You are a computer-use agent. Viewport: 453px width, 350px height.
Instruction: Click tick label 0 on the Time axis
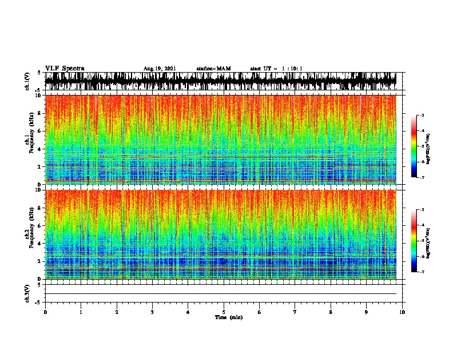point(45,312)
